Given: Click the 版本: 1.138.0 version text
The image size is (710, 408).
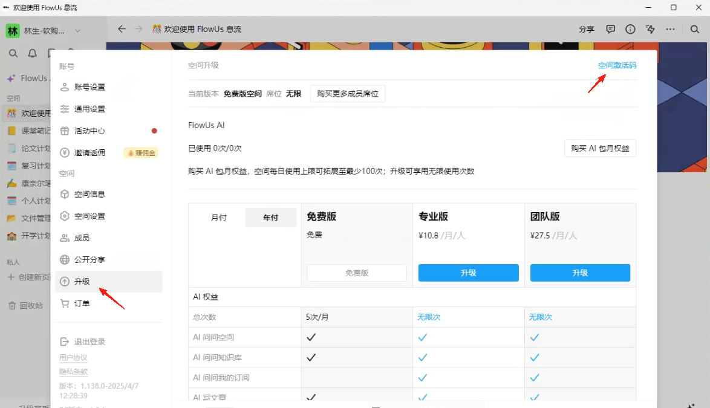Looking at the screenshot, I should (x=99, y=391).
